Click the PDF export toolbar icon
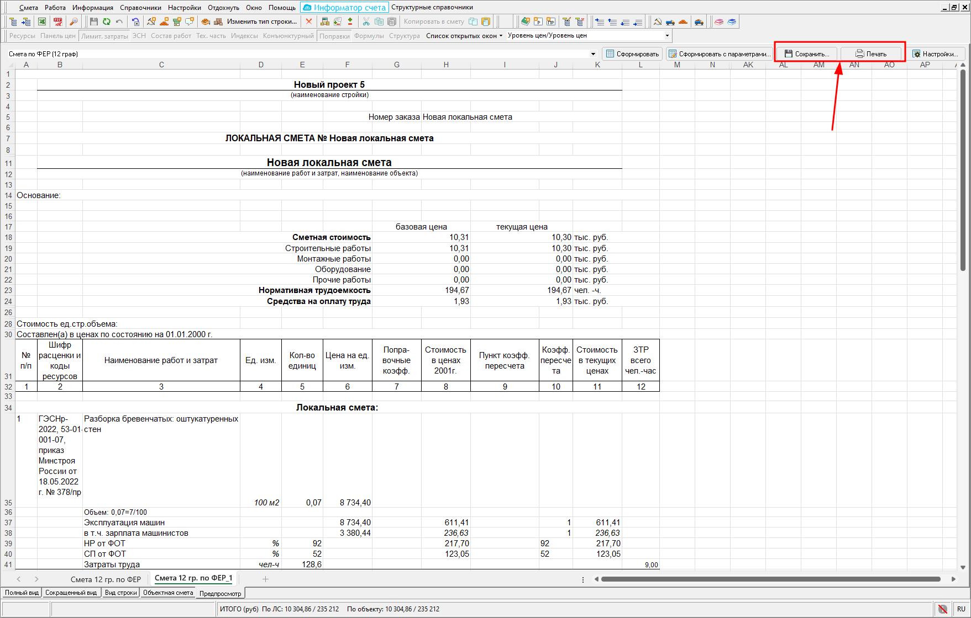 (x=57, y=22)
